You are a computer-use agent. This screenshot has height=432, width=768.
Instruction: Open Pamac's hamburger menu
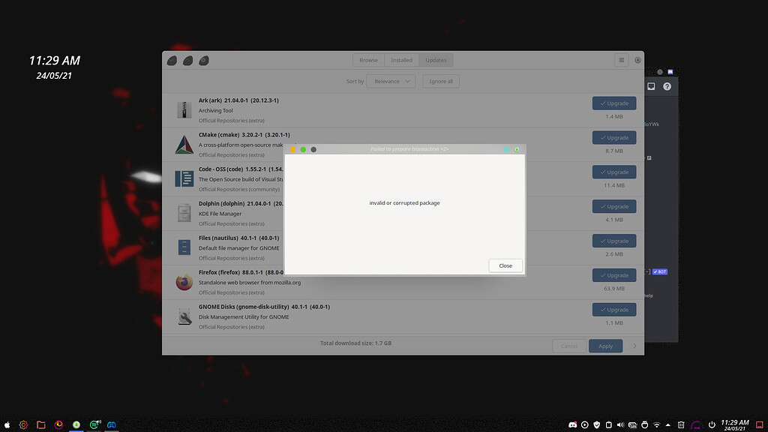pos(622,60)
